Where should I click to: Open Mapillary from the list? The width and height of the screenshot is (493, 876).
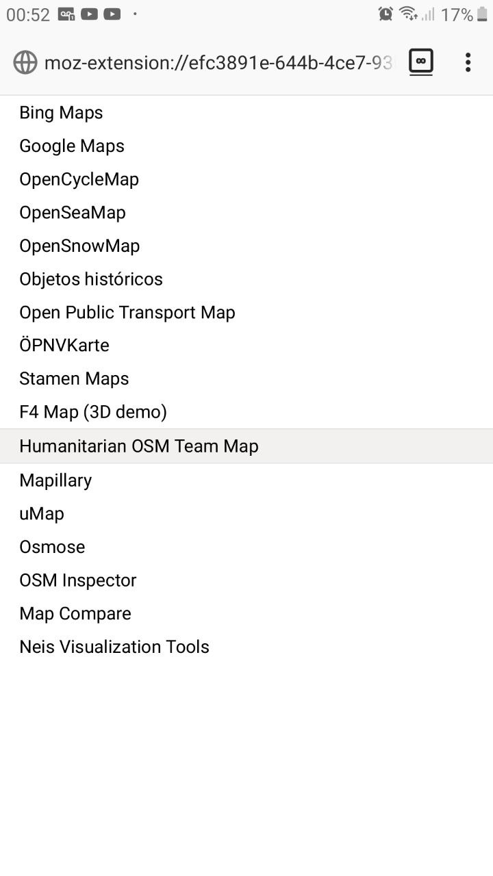coord(246,480)
